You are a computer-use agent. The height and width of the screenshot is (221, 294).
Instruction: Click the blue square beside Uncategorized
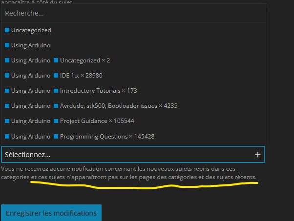[7, 30]
